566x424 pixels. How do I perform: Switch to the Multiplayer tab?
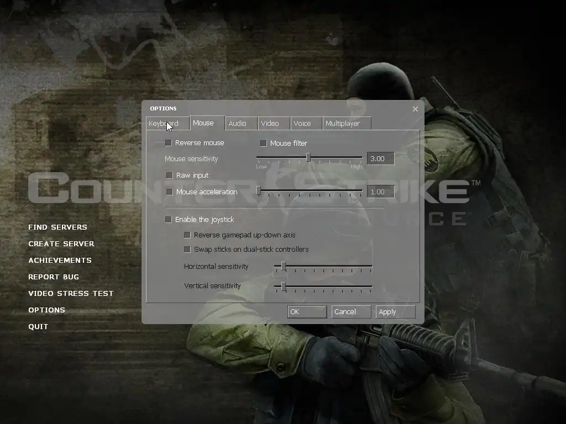tap(347, 123)
